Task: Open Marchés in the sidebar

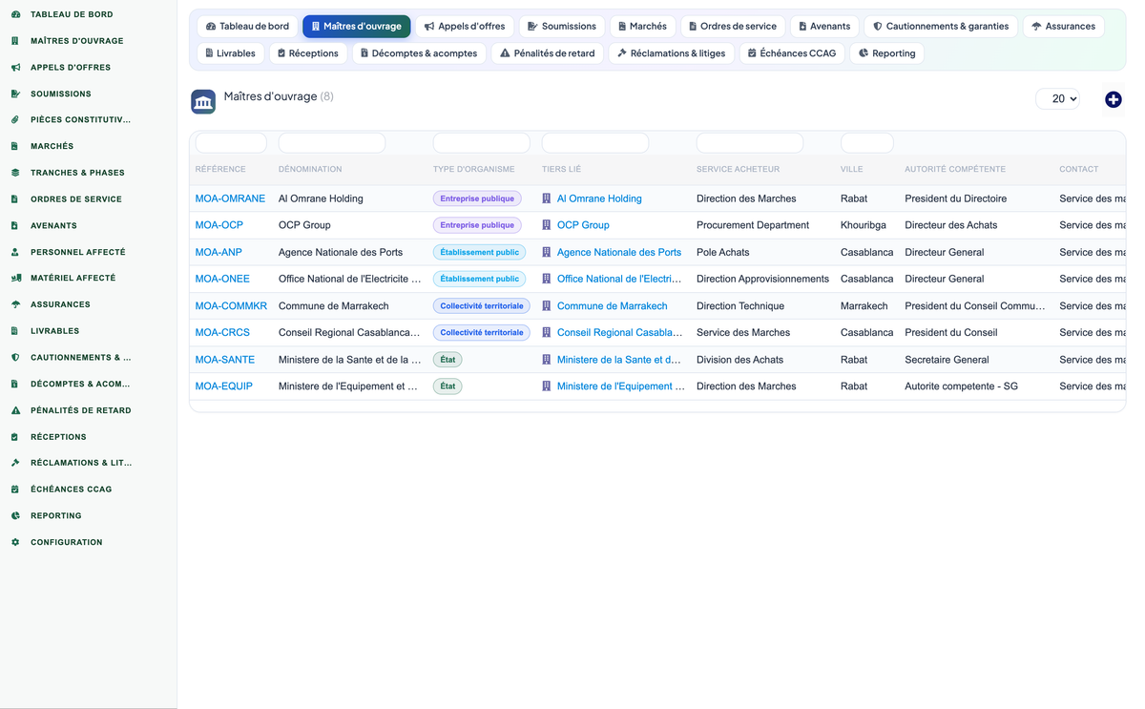Action: click(52, 146)
